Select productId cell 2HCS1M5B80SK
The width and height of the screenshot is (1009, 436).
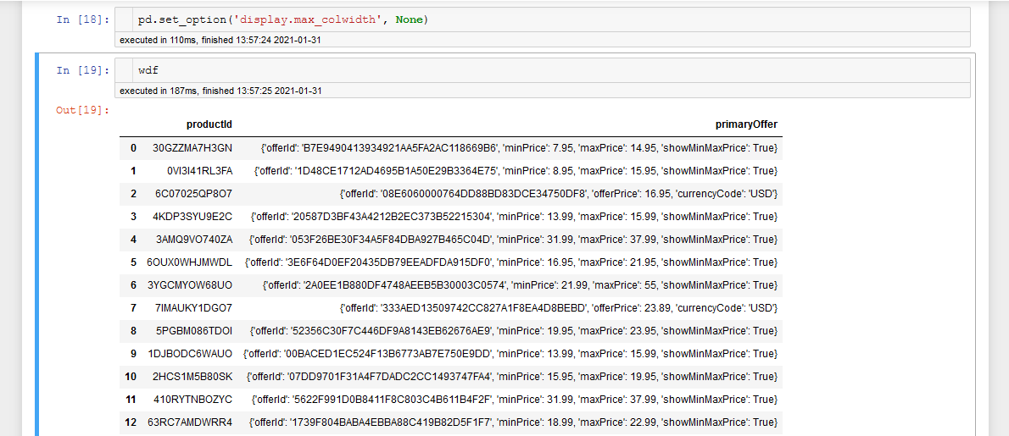(192, 376)
